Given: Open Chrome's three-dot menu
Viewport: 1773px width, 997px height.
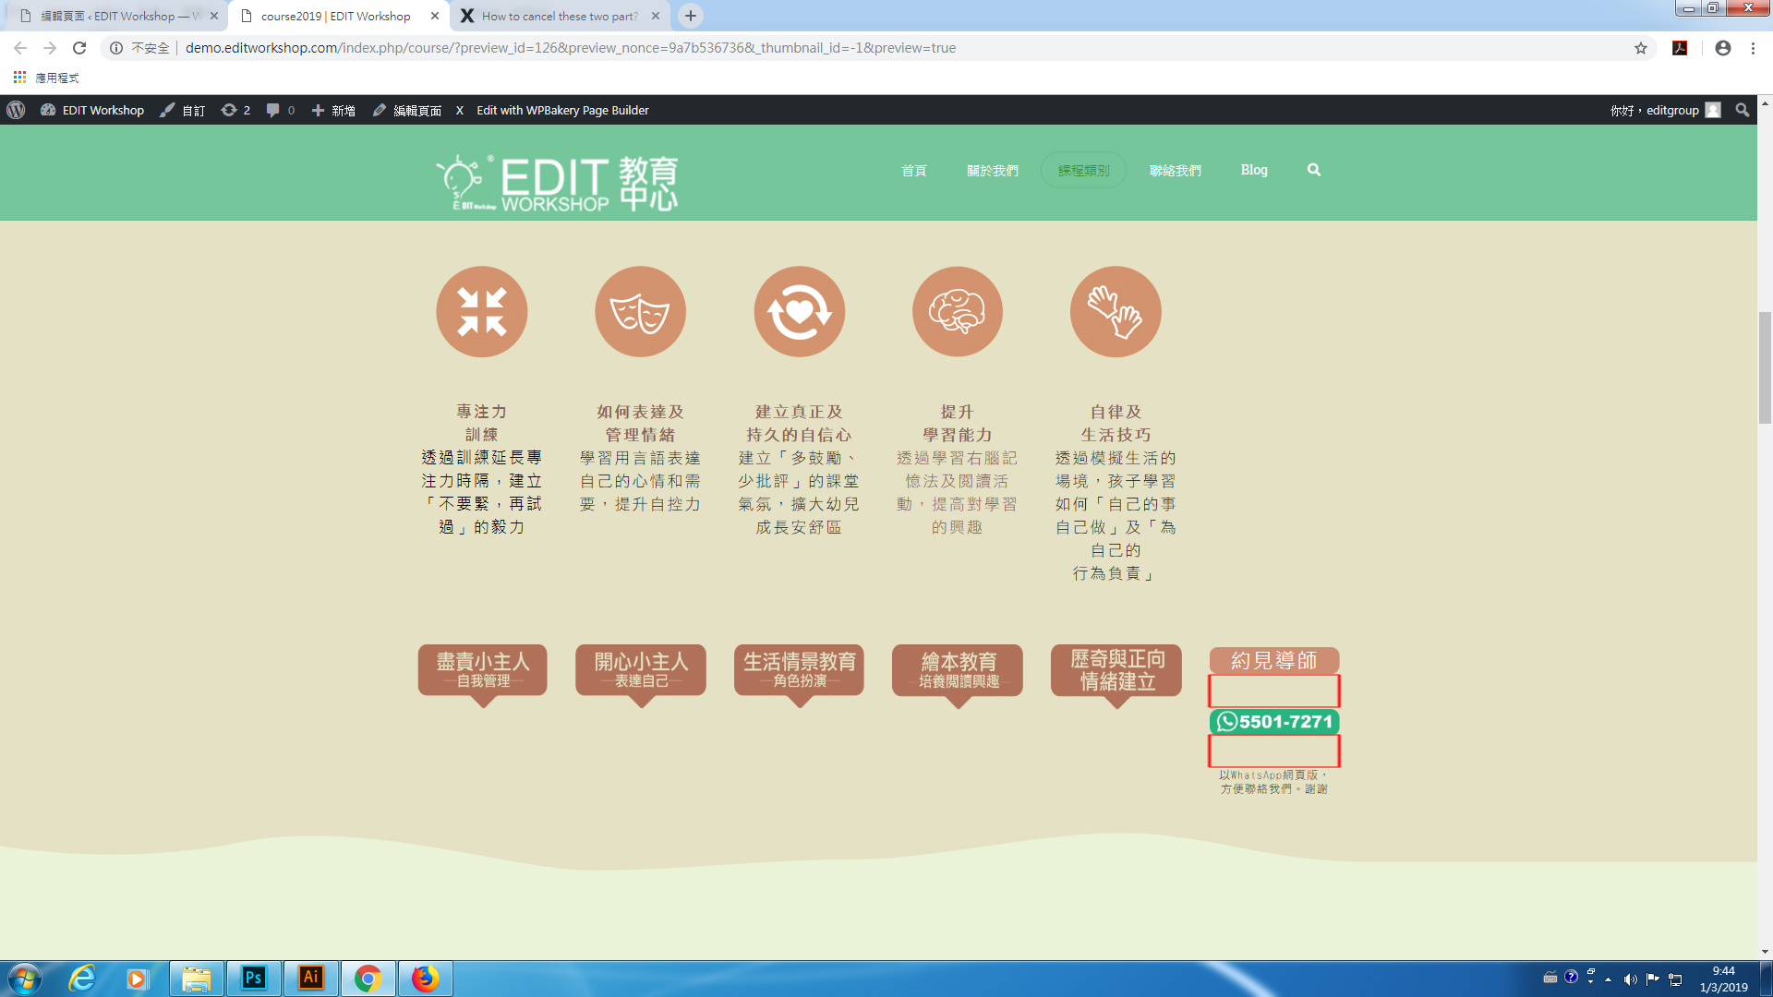Looking at the screenshot, I should (x=1753, y=48).
